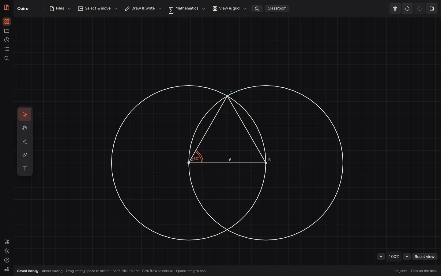Open the Mathematics dropdown

(187, 9)
